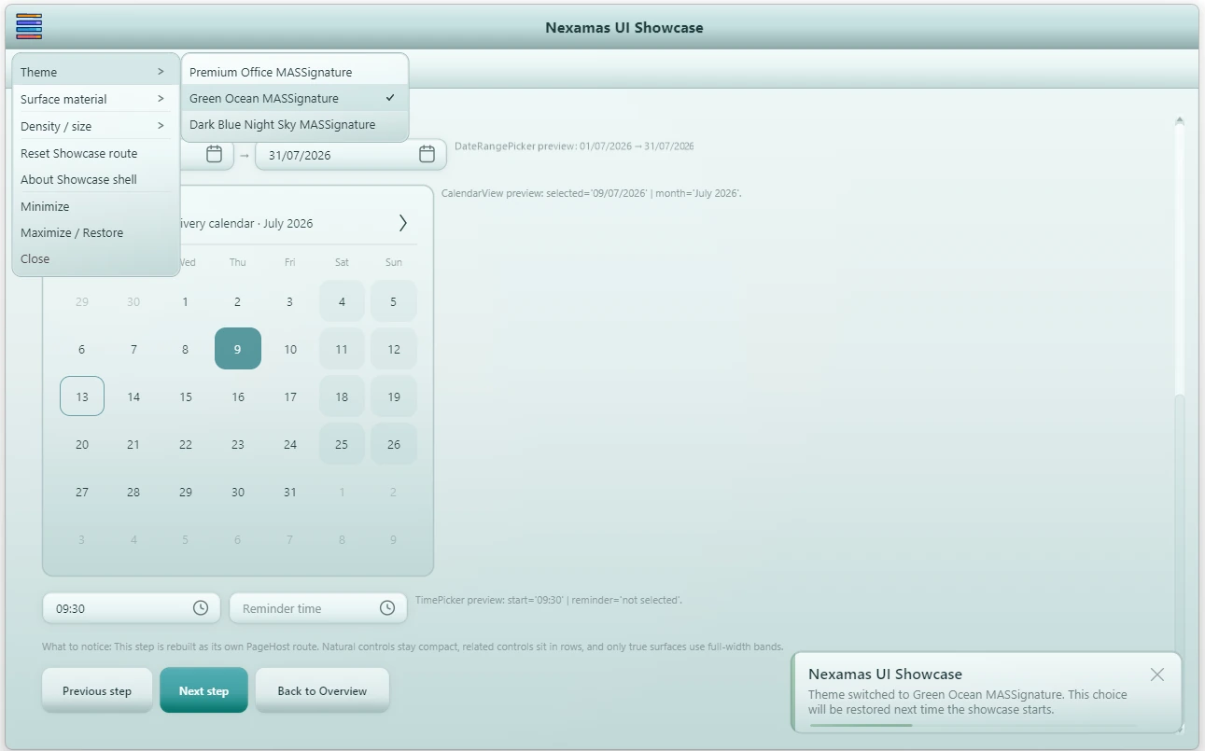Click the notification auto-dismiss progress bar

click(974, 725)
